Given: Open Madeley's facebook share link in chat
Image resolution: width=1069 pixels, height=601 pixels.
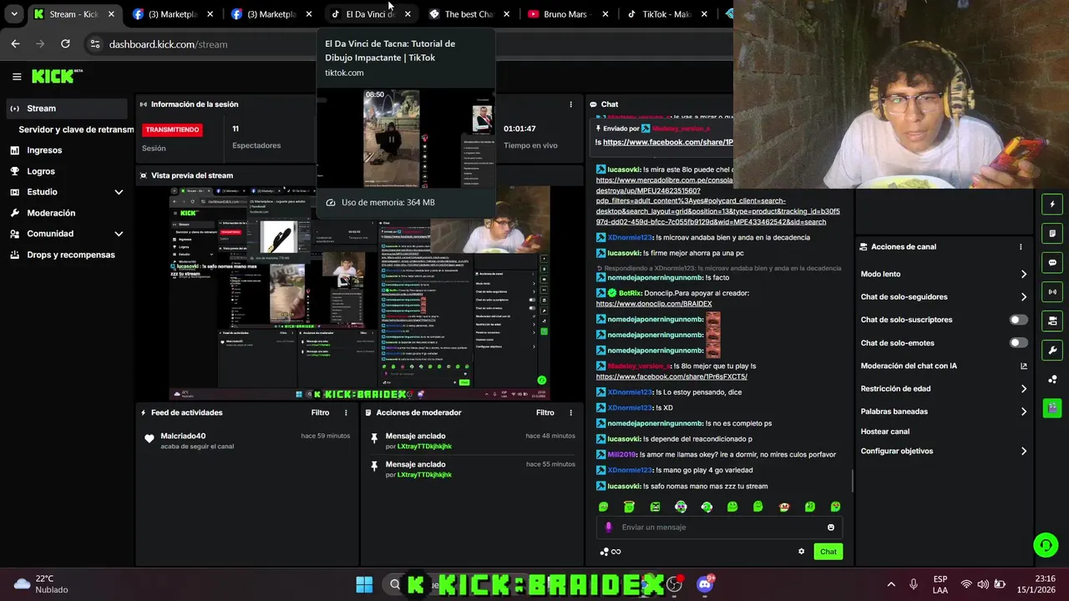Looking at the screenshot, I should (x=671, y=376).
